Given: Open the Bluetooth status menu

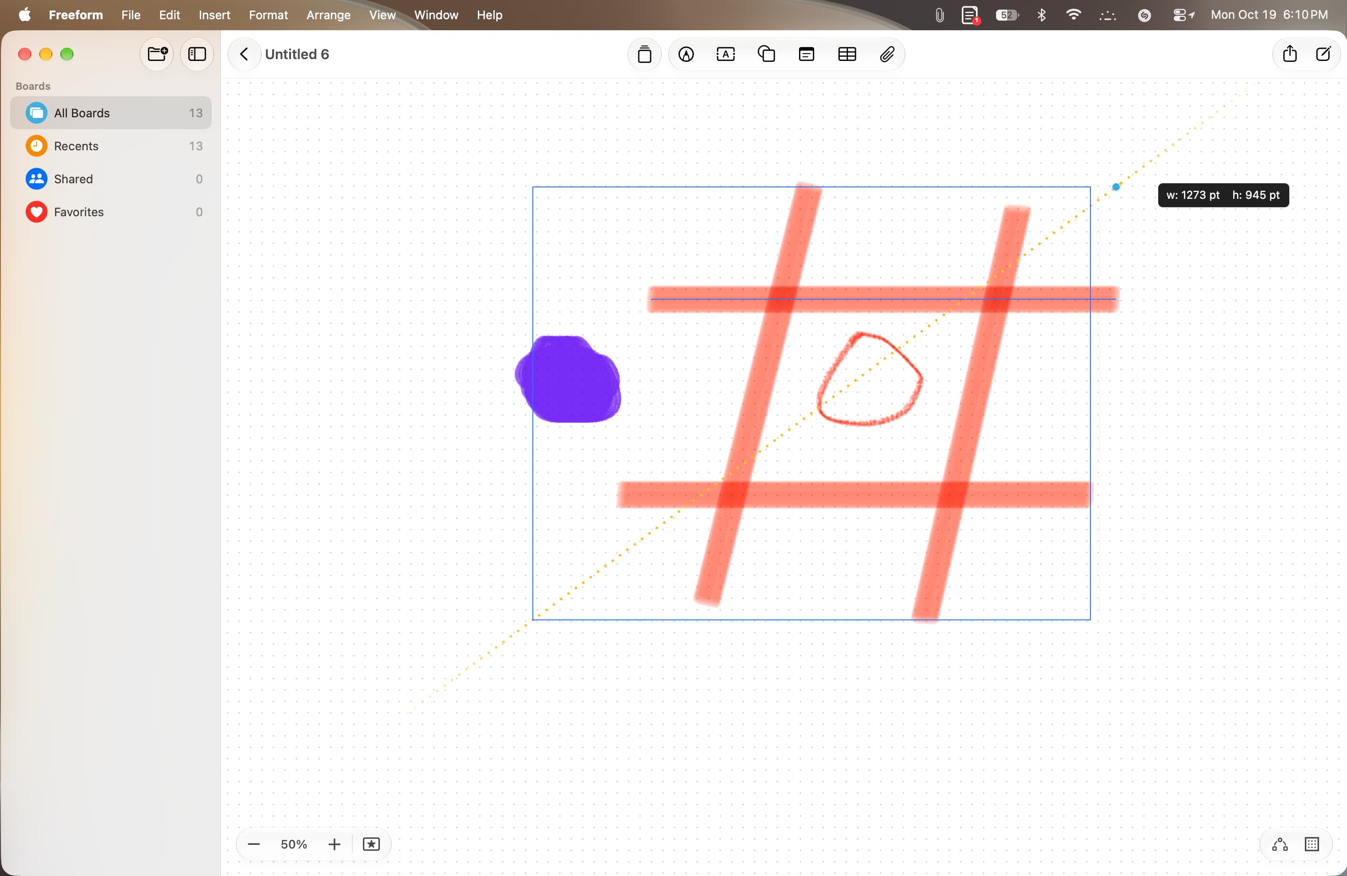Looking at the screenshot, I should (x=1041, y=15).
